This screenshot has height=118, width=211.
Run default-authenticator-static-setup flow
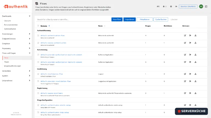click(x=190, y=105)
